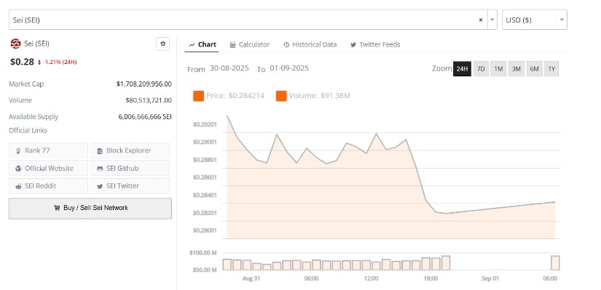
Task: Open the Historical Data tab
Action: (x=310, y=44)
